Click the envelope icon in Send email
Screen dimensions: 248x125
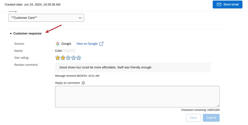pos(219,4)
